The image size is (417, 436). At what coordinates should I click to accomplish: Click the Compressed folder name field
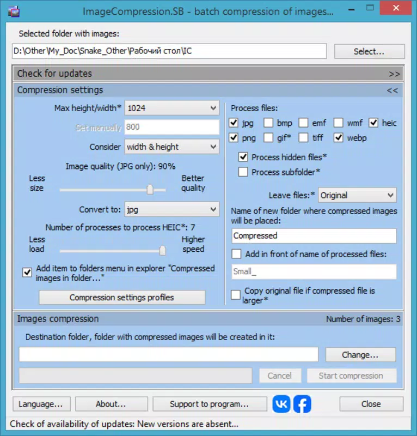pyautogui.click(x=314, y=236)
